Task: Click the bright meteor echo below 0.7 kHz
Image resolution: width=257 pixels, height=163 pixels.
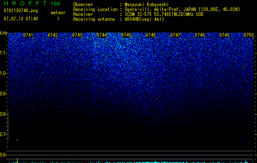Action: point(18,139)
